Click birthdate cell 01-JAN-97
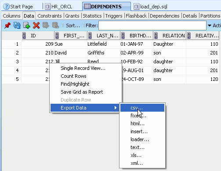This screenshot has width=221, height=171. coord(137,44)
